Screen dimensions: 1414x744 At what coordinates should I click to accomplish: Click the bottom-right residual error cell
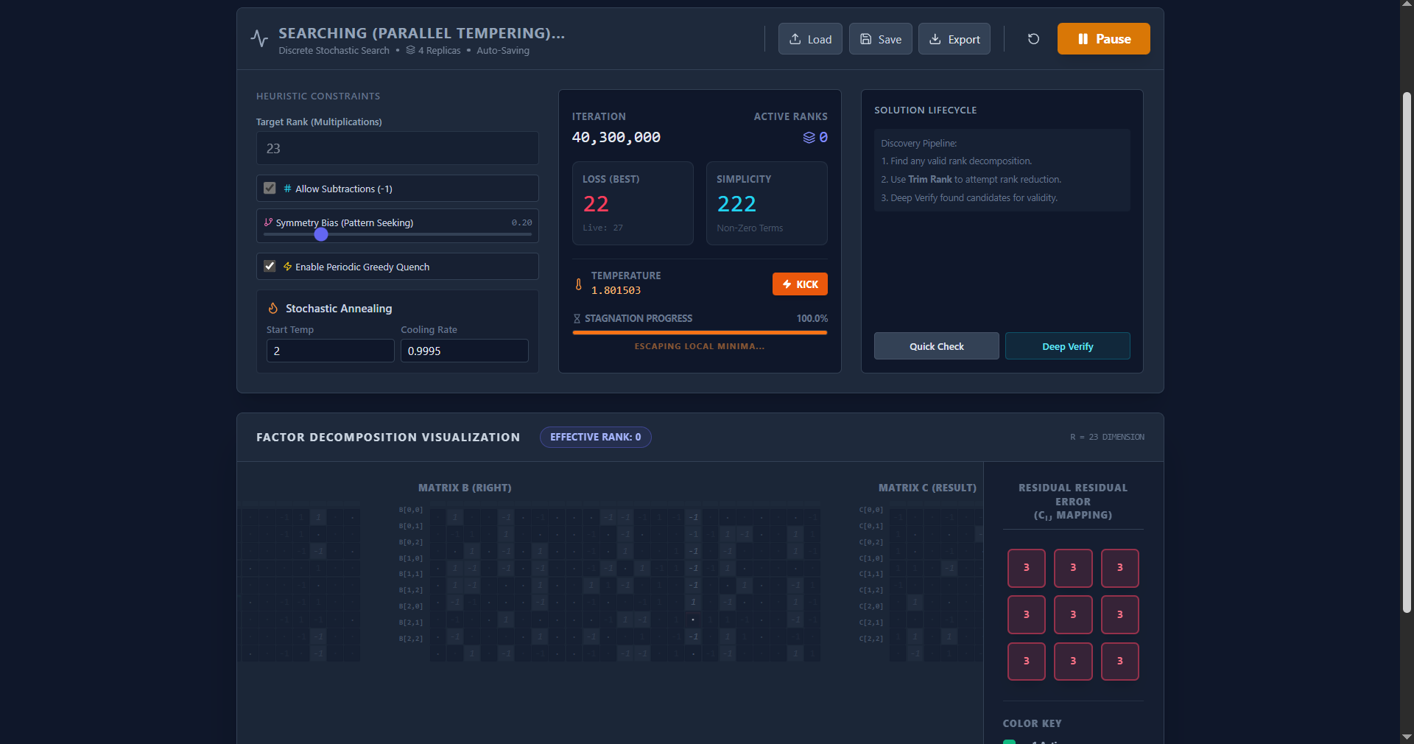coord(1120,661)
